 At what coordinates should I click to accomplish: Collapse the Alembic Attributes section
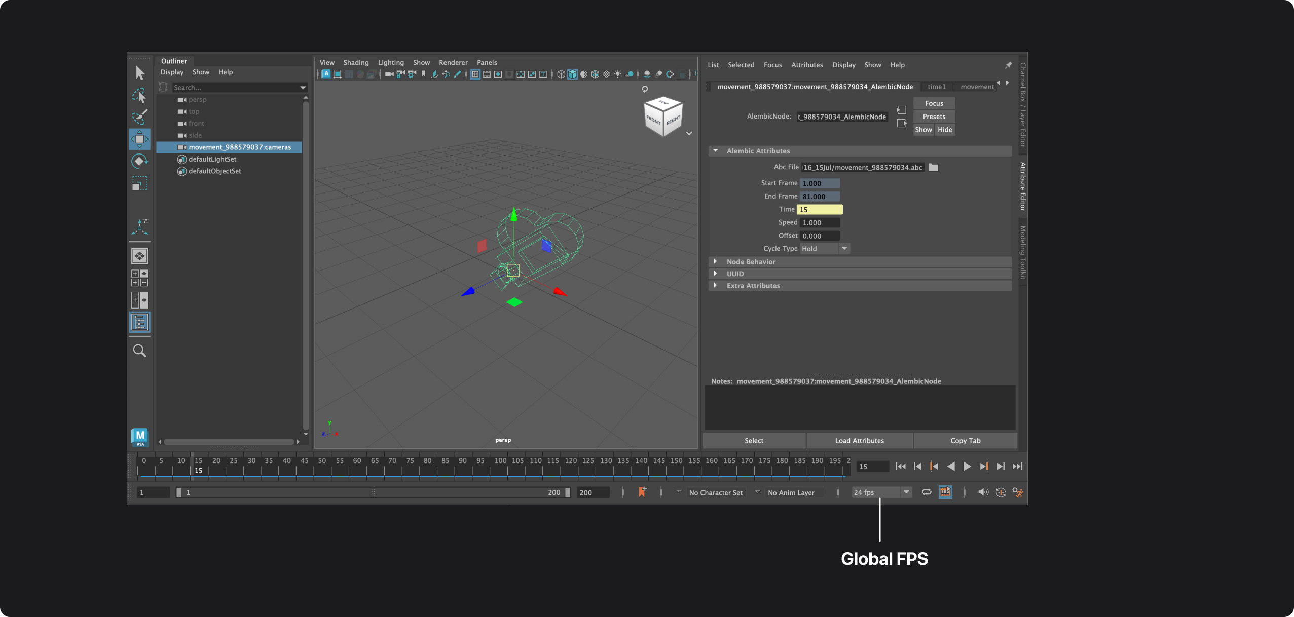pyautogui.click(x=716, y=151)
